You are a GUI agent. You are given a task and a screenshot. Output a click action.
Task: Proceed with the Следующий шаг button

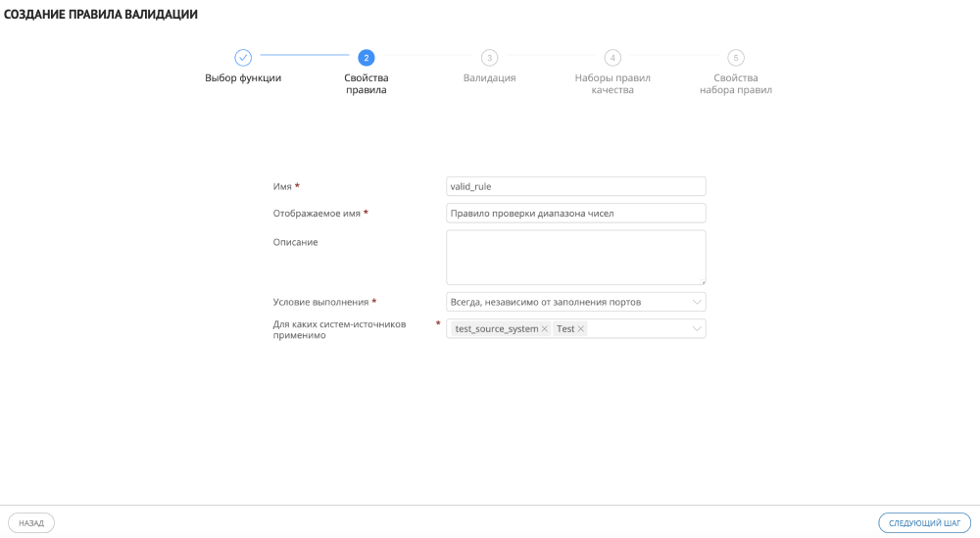click(925, 523)
